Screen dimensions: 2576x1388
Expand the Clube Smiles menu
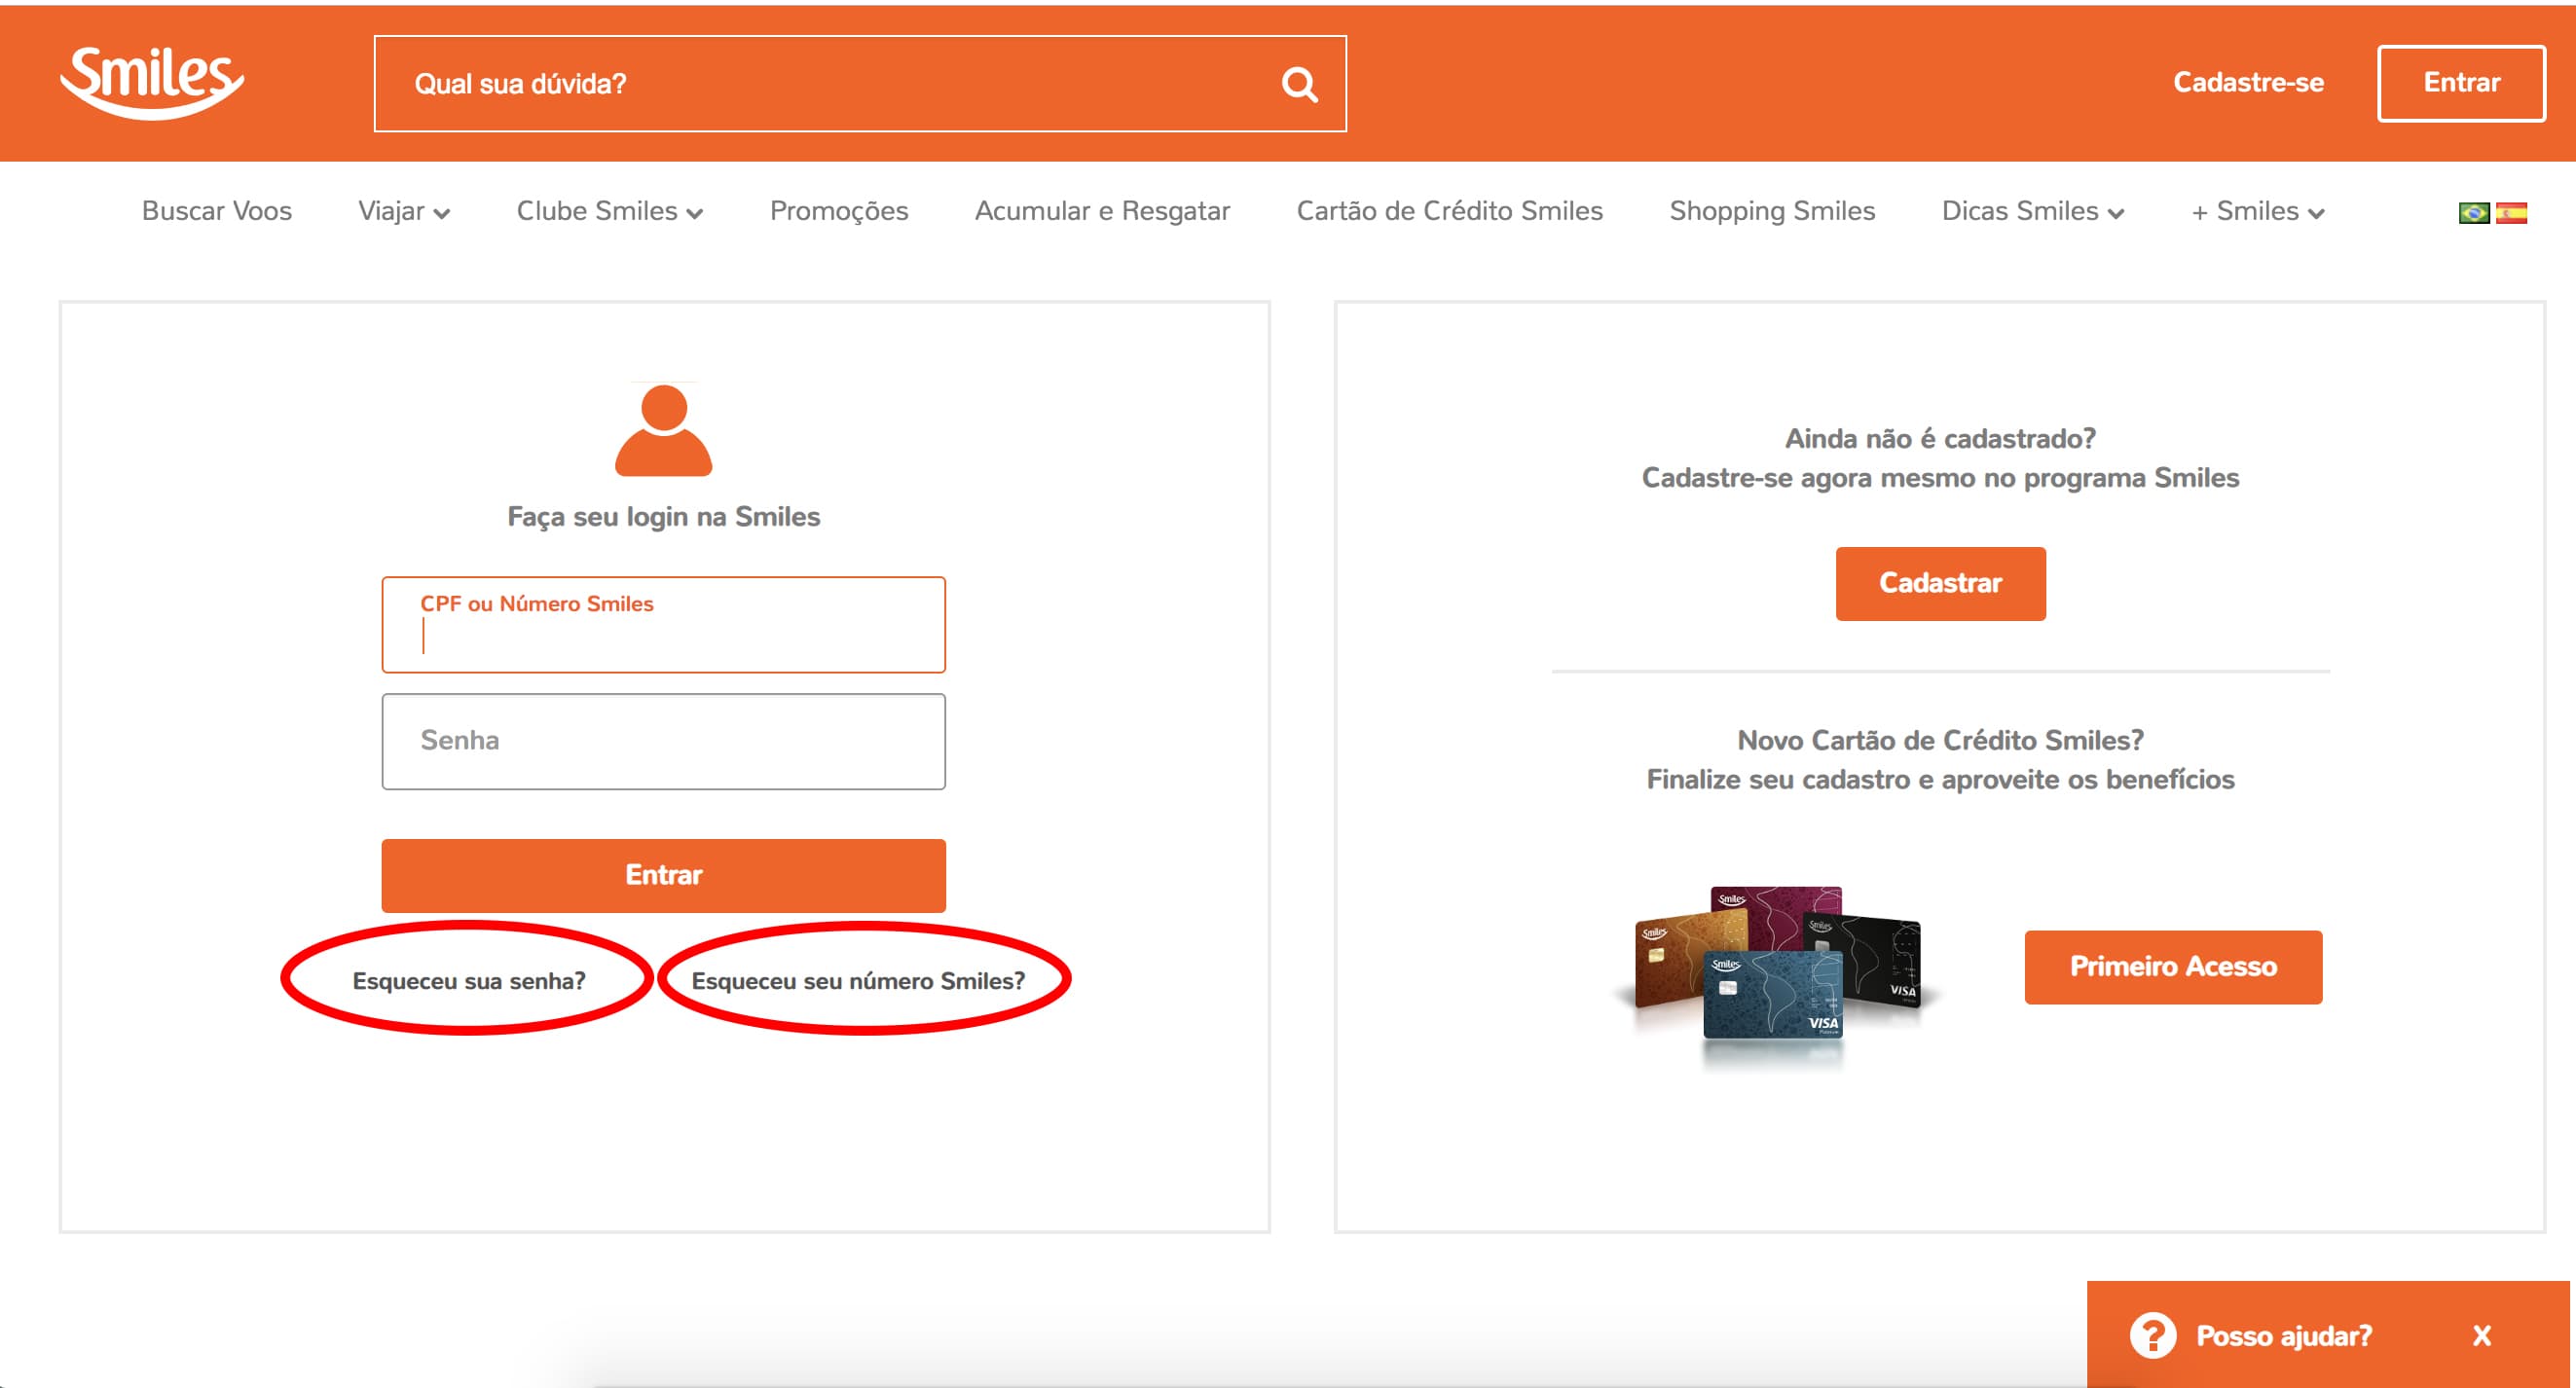609,211
